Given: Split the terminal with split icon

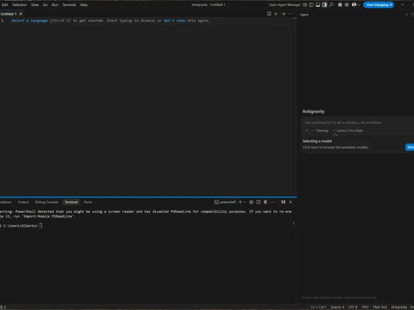Looking at the screenshot, I should tap(258, 202).
